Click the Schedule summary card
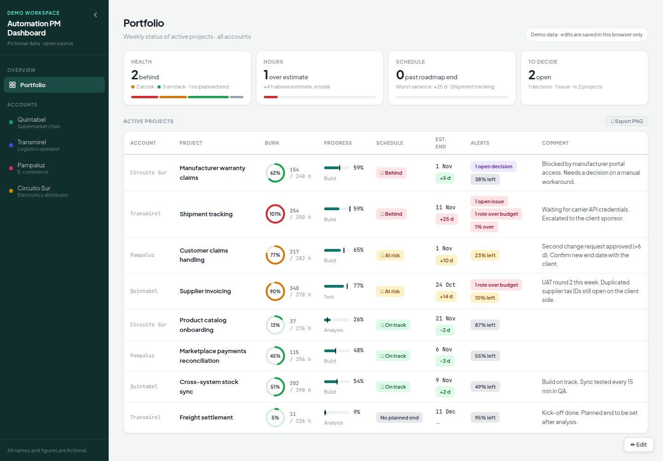Image resolution: width=663 pixels, height=461 pixels. click(452, 78)
